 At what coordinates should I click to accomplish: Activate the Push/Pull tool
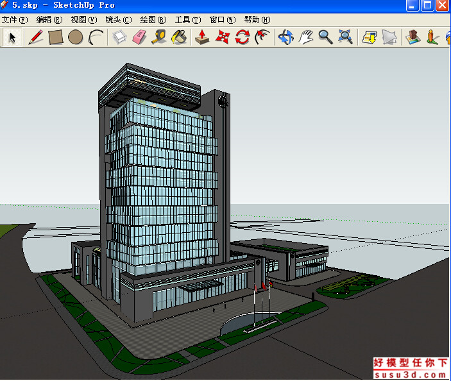point(202,37)
